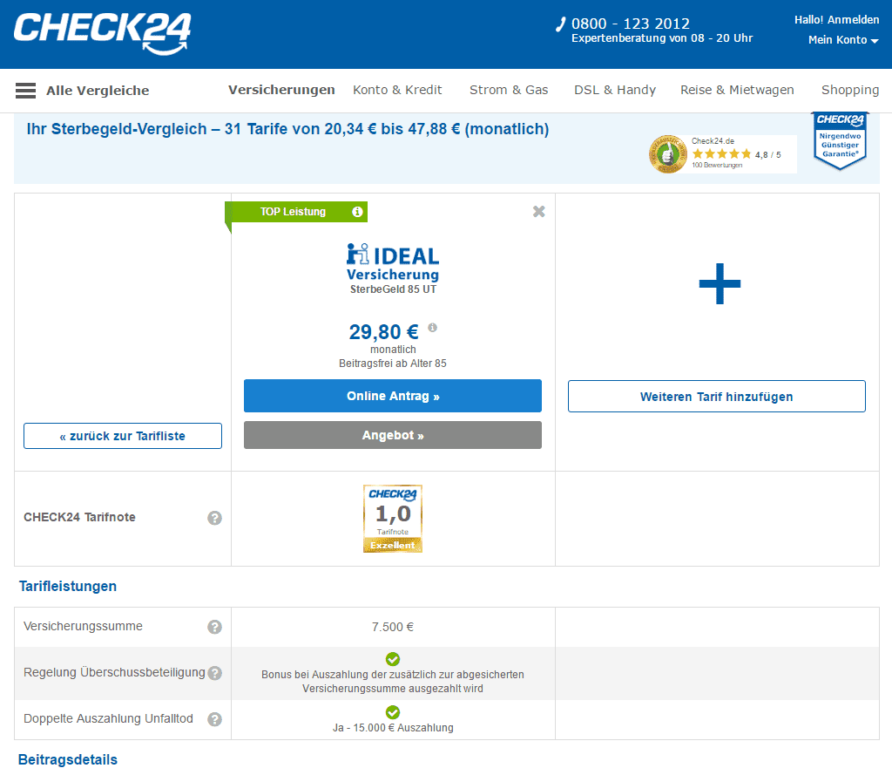Image resolution: width=892 pixels, height=775 pixels.
Task: Remove the IDEAL tariff with X icon
Action: [x=538, y=211]
